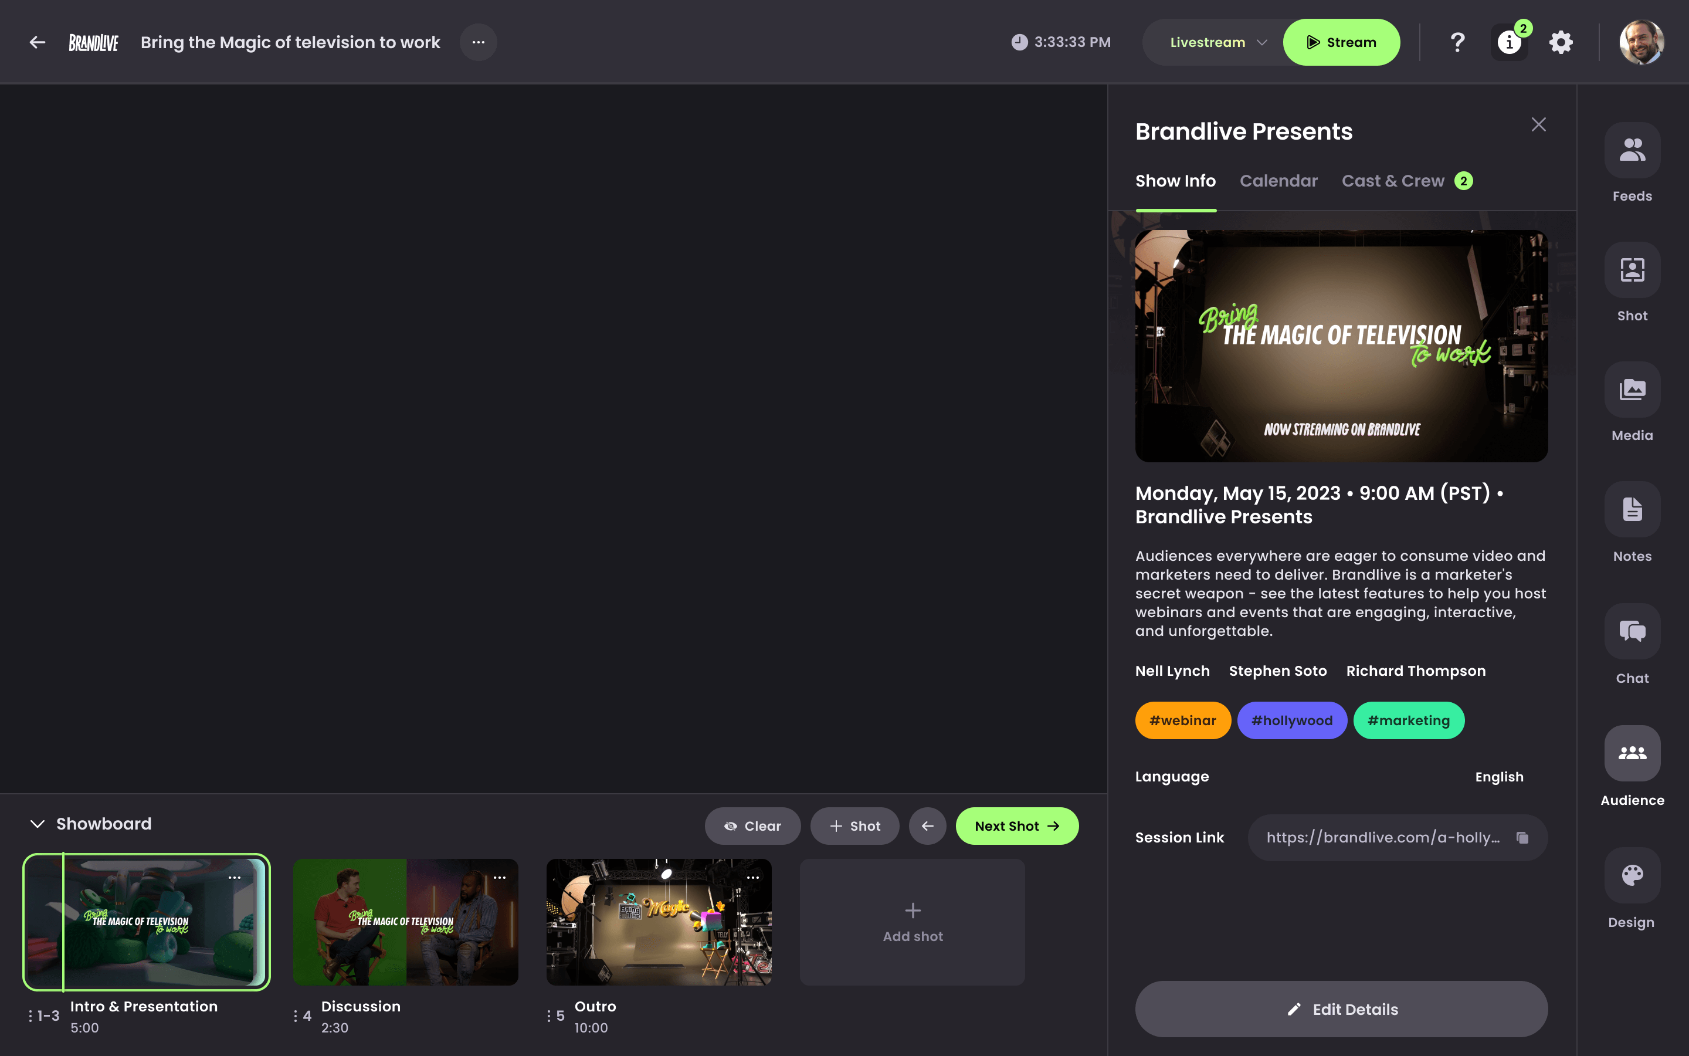Image resolution: width=1689 pixels, height=1056 pixels.
Task: Open the info notifications icon
Action: [x=1509, y=43]
